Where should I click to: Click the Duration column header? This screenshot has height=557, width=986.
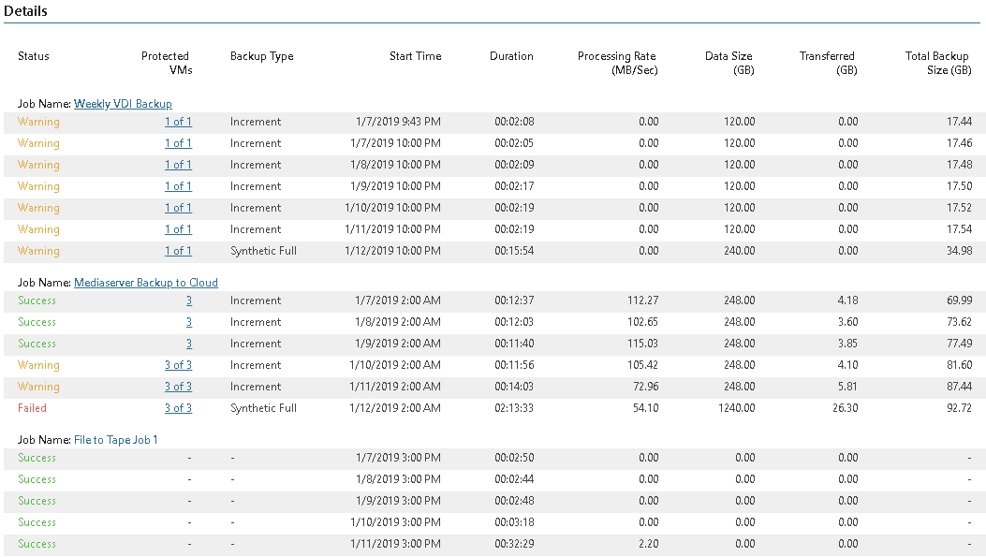511,56
